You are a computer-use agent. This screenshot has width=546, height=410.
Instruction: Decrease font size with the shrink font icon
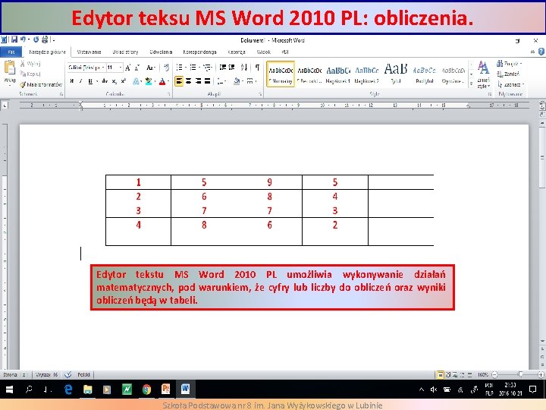(x=136, y=68)
